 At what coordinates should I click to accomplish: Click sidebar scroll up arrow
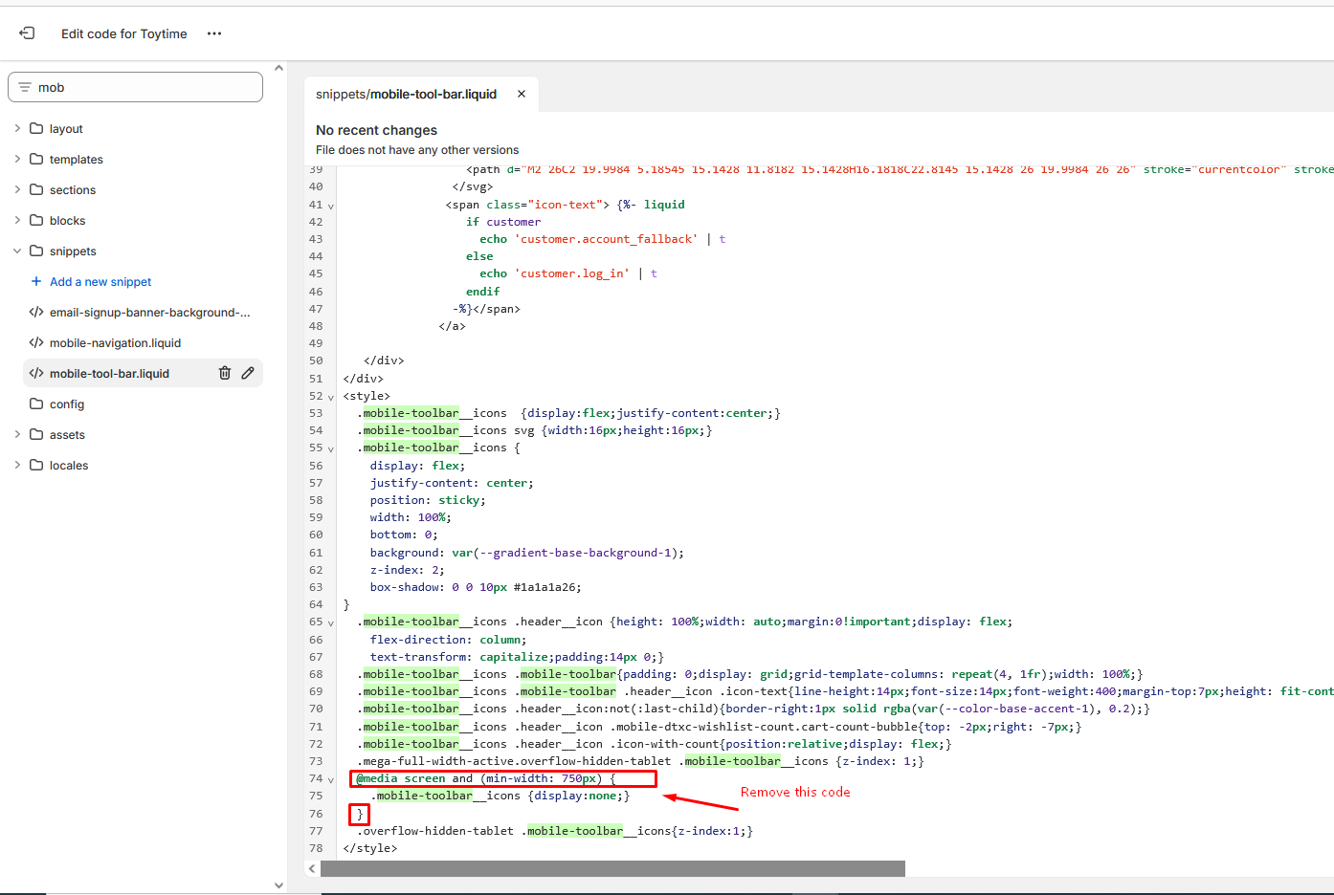pos(278,68)
